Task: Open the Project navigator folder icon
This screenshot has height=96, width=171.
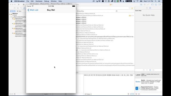Action: pos(14,8)
